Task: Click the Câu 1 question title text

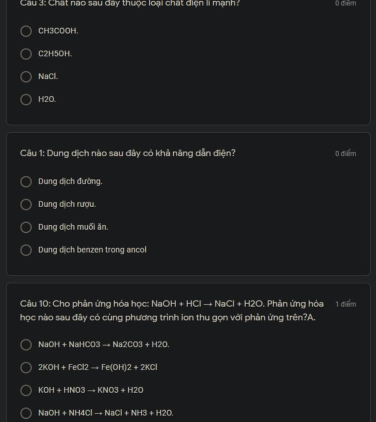Action: pyautogui.click(x=128, y=153)
